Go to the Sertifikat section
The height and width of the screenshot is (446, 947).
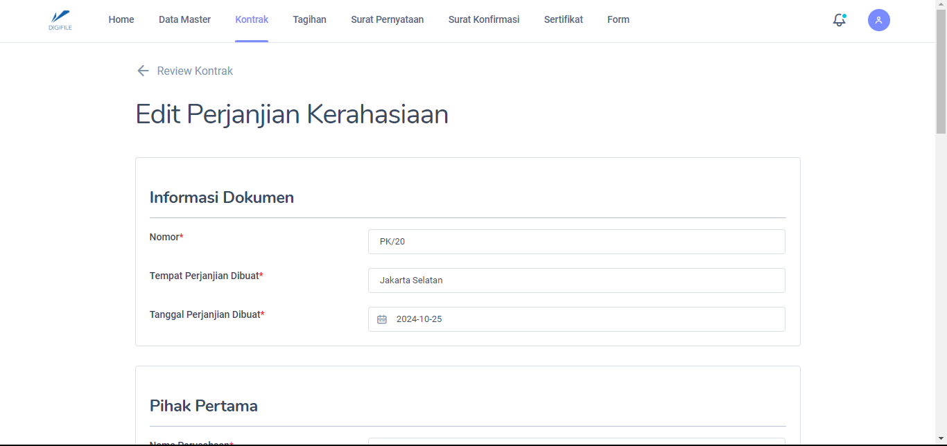(x=563, y=19)
